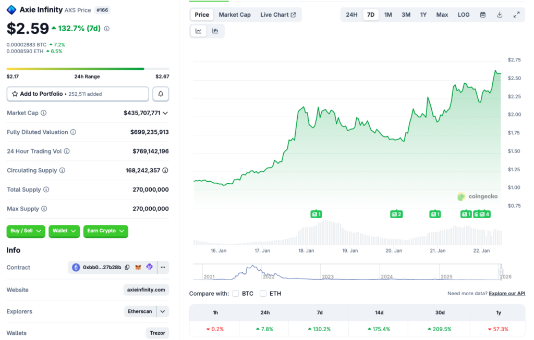Download the chart using the download icon
This screenshot has height=340, width=534.
(x=499, y=15)
